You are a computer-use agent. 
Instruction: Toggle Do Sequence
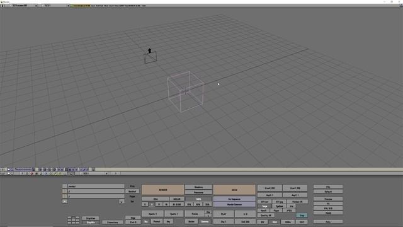[234, 199]
